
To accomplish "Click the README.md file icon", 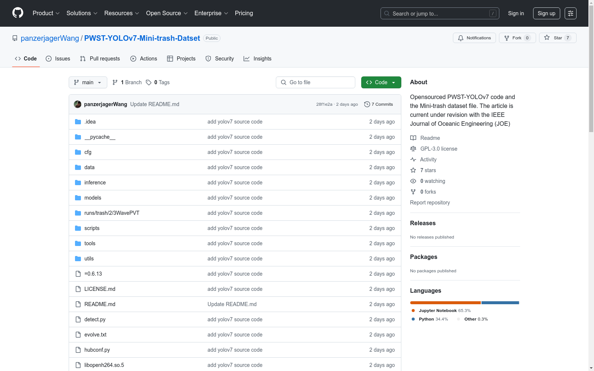I will pyautogui.click(x=78, y=304).
